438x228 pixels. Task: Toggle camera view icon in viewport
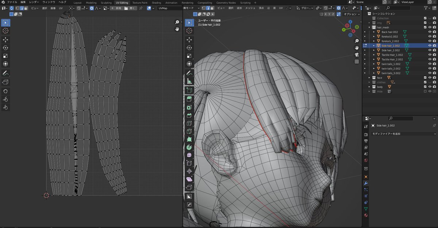point(357,55)
